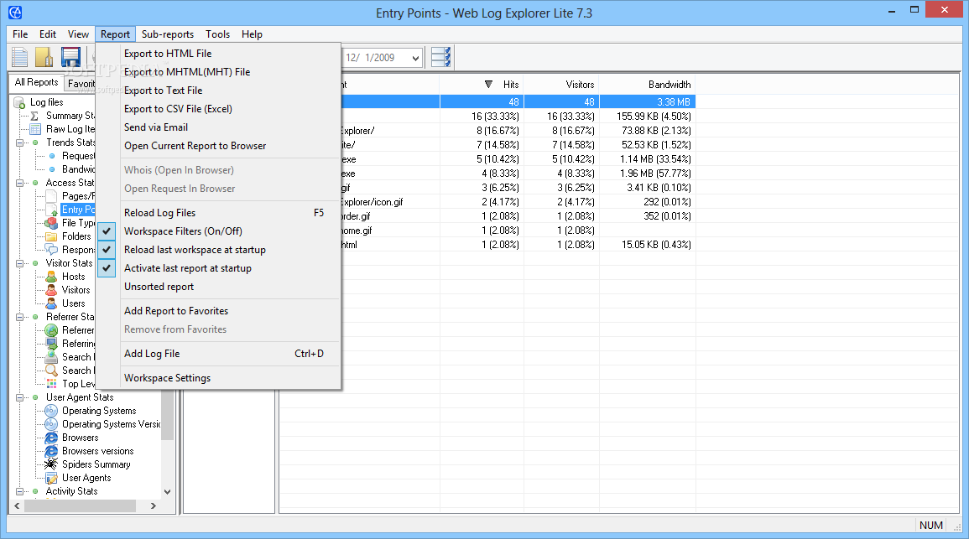This screenshot has height=539, width=969.
Task: Uncheck Reload last workspace at startup
Action: (x=107, y=250)
